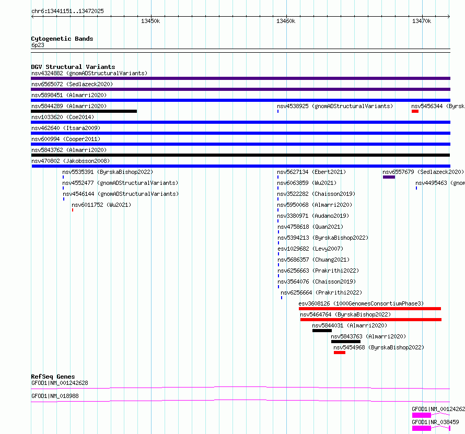
Task: Click the 13470k ruler tick label
Action: 422,21
